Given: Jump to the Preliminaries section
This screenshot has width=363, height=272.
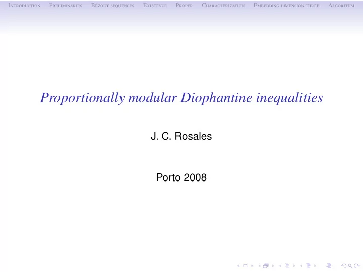Looking at the screenshot, I should 66,6.
